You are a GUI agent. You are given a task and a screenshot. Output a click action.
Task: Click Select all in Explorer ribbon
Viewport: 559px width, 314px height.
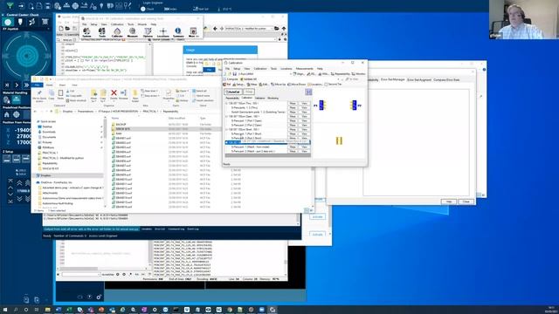200,91
